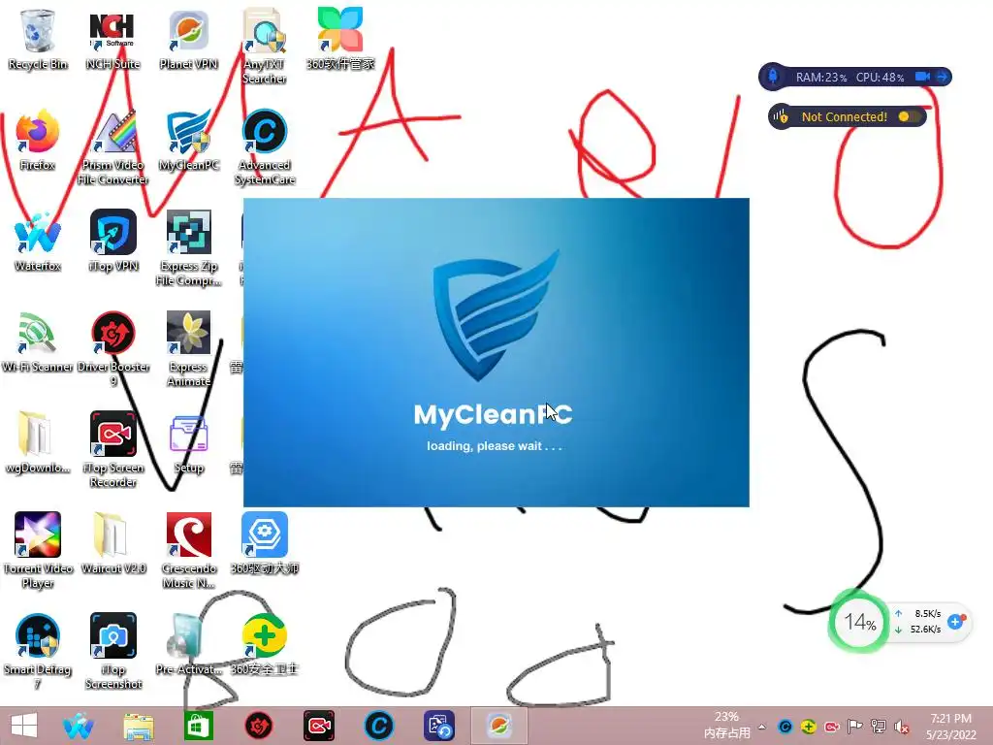Image resolution: width=993 pixels, height=745 pixels.
Task: Launch the 360软件管家 desktop icon
Action: point(340,40)
